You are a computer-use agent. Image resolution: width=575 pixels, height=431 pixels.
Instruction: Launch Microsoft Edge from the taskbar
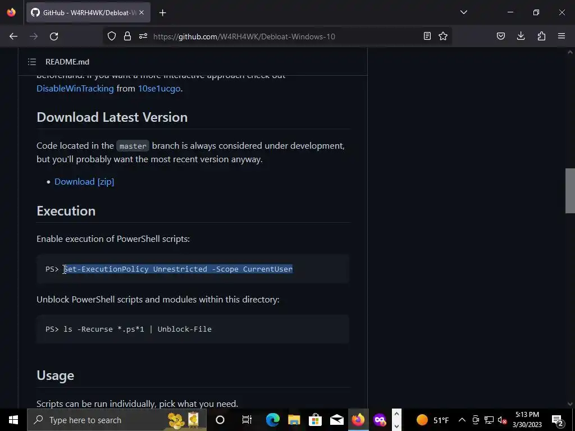pos(272,420)
